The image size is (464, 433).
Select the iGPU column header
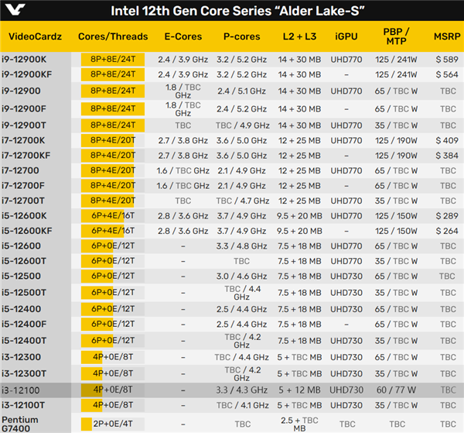pyautogui.click(x=346, y=36)
